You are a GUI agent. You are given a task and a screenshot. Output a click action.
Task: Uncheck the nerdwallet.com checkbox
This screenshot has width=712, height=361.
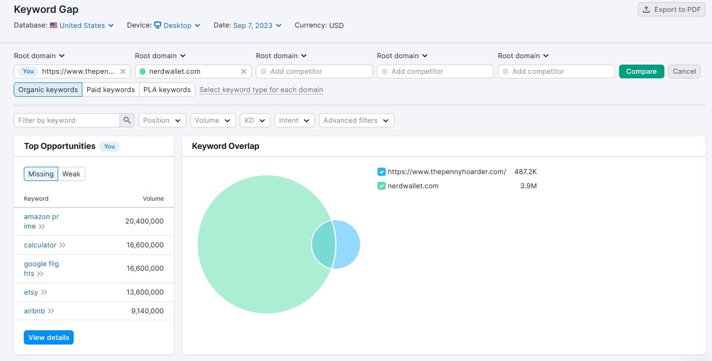[x=381, y=186]
